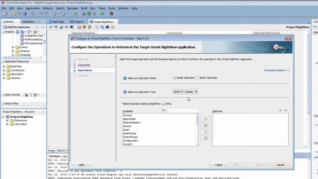Click the Save All toolbar icon
This screenshot has width=318, height=179.
pyautogui.click(x=24, y=13)
